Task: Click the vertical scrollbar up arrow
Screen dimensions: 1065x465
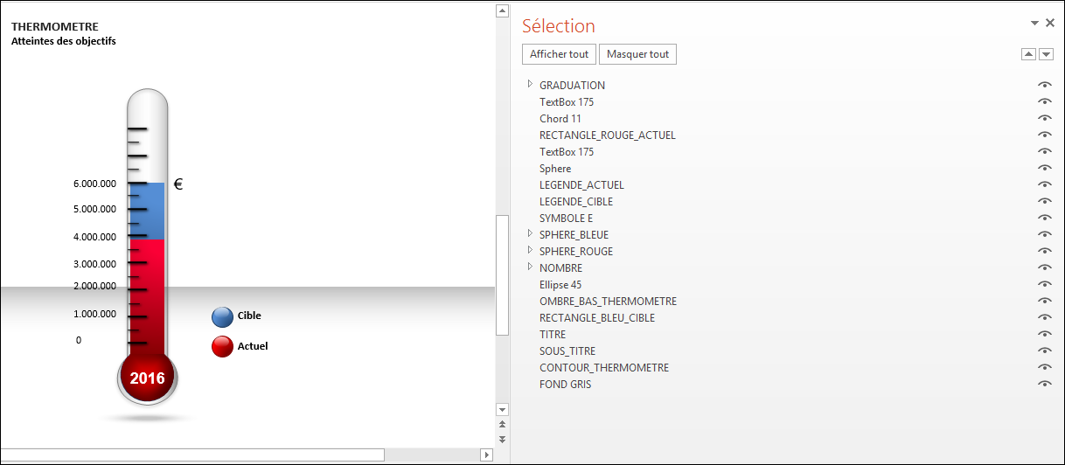Action: [502, 10]
